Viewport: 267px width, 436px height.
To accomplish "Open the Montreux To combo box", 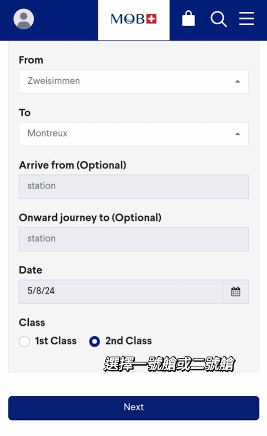I will coord(133,134).
